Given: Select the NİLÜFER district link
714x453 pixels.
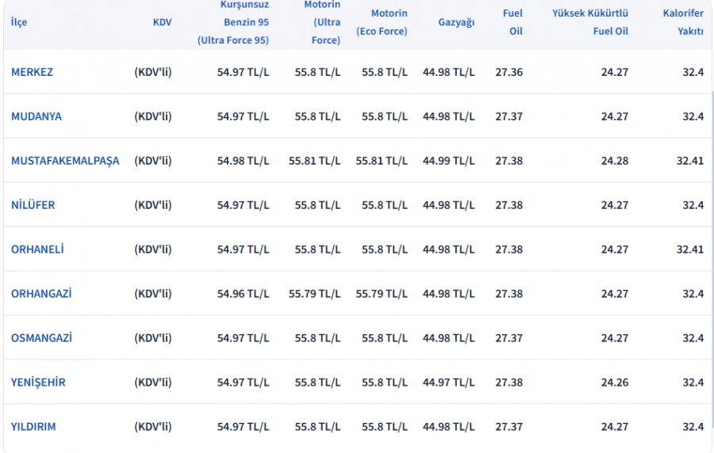Looking at the screenshot, I should pyautogui.click(x=33, y=205).
